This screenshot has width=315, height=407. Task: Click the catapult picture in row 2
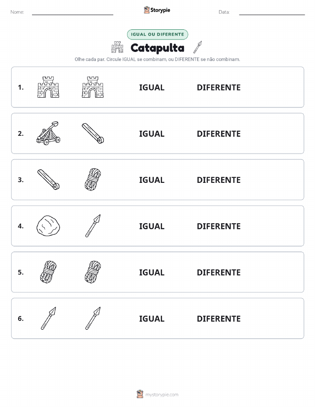(48, 134)
